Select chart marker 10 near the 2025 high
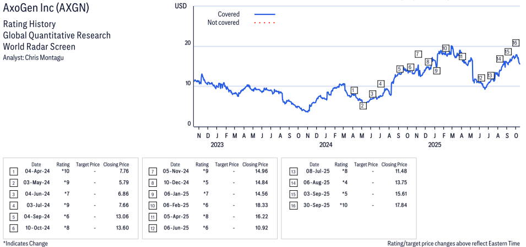 445,48
